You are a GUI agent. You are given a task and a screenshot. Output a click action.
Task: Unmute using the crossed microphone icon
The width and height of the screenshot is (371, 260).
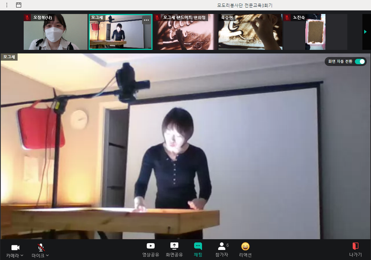pyautogui.click(x=41, y=247)
